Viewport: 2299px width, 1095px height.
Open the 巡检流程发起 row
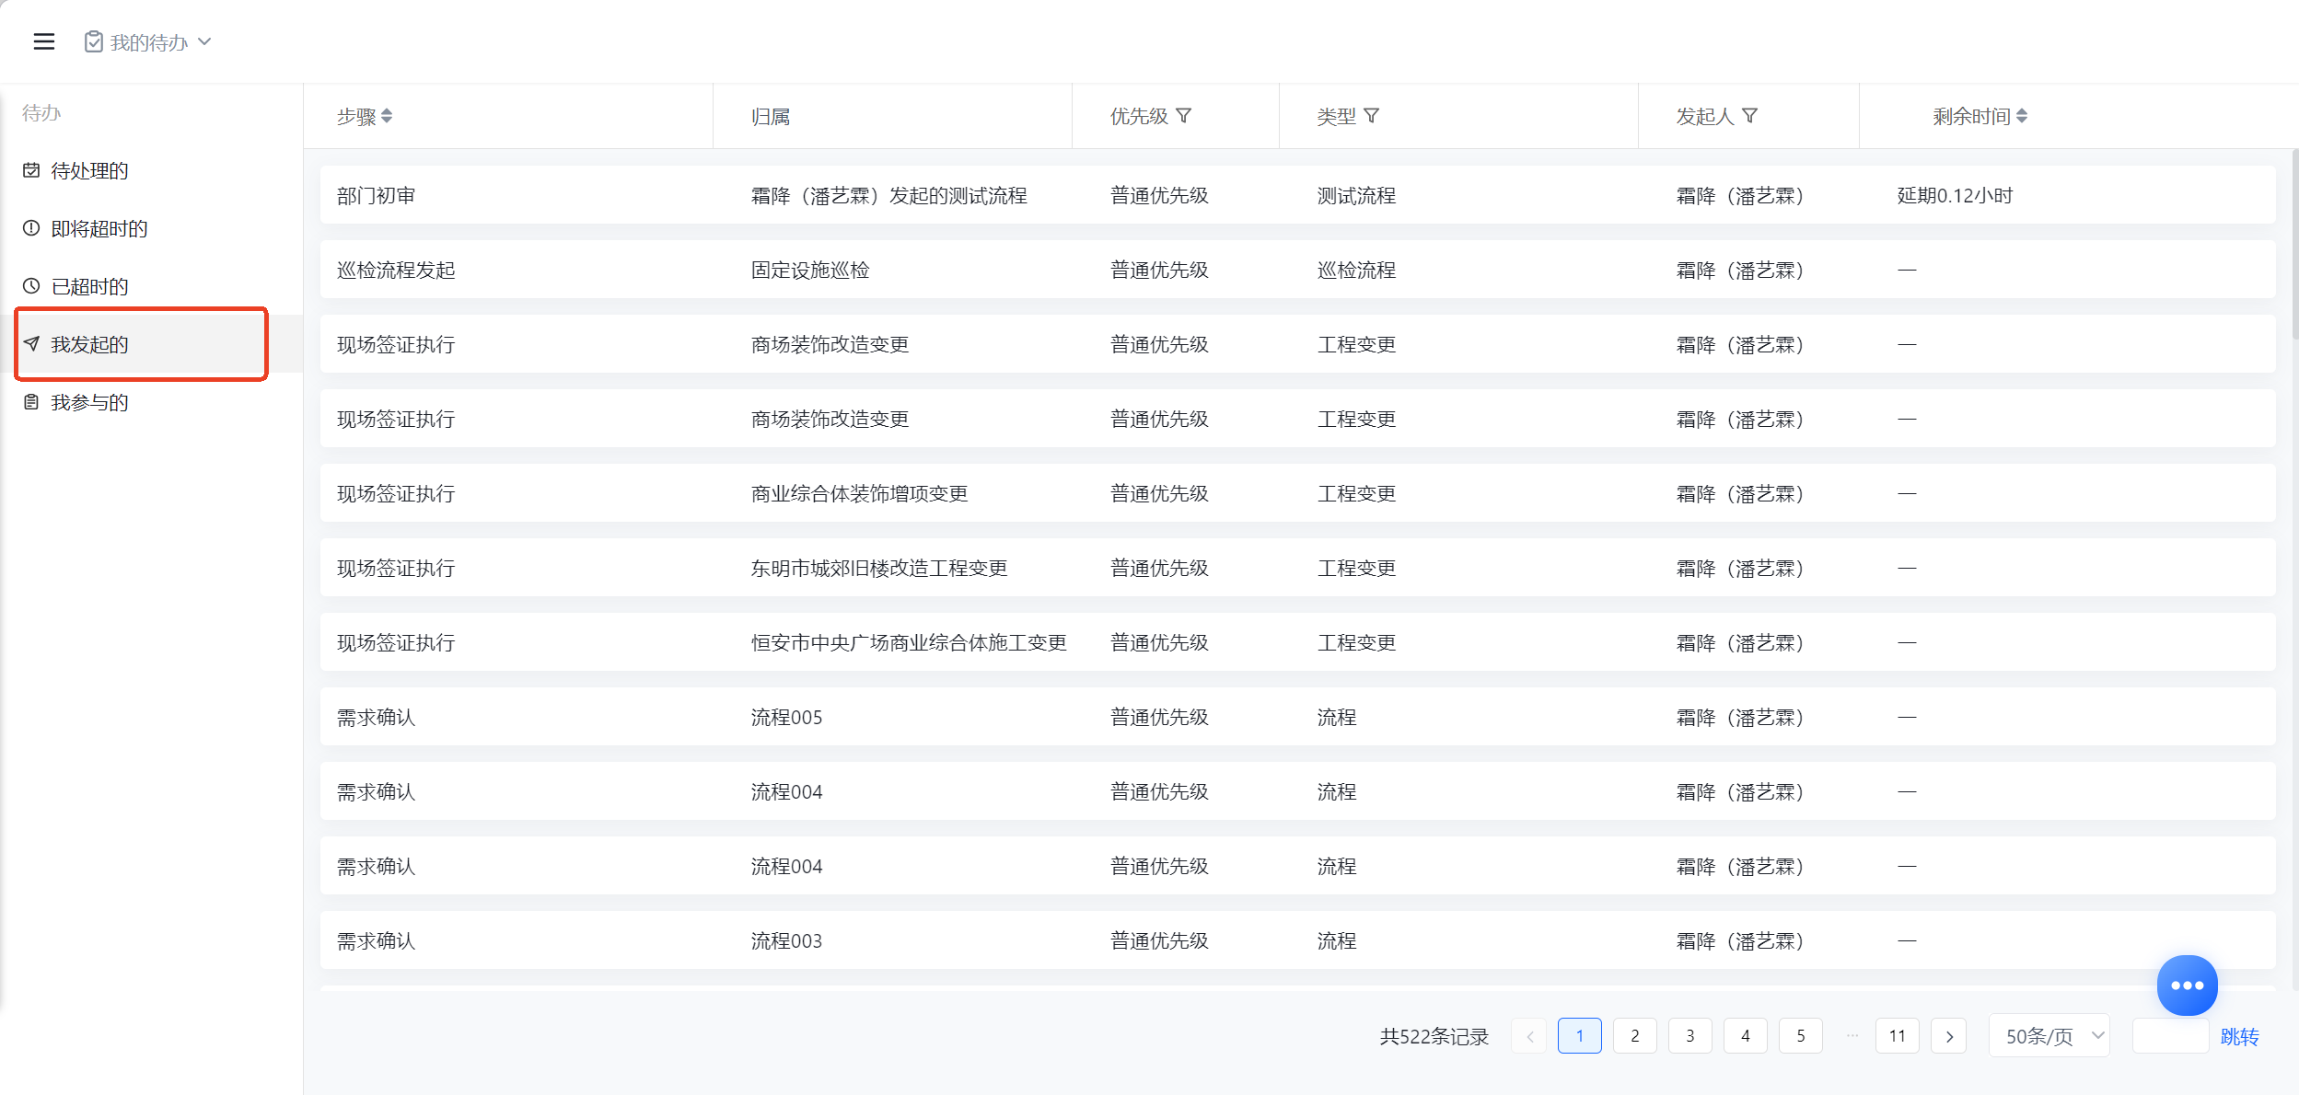[x=1298, y=270]
